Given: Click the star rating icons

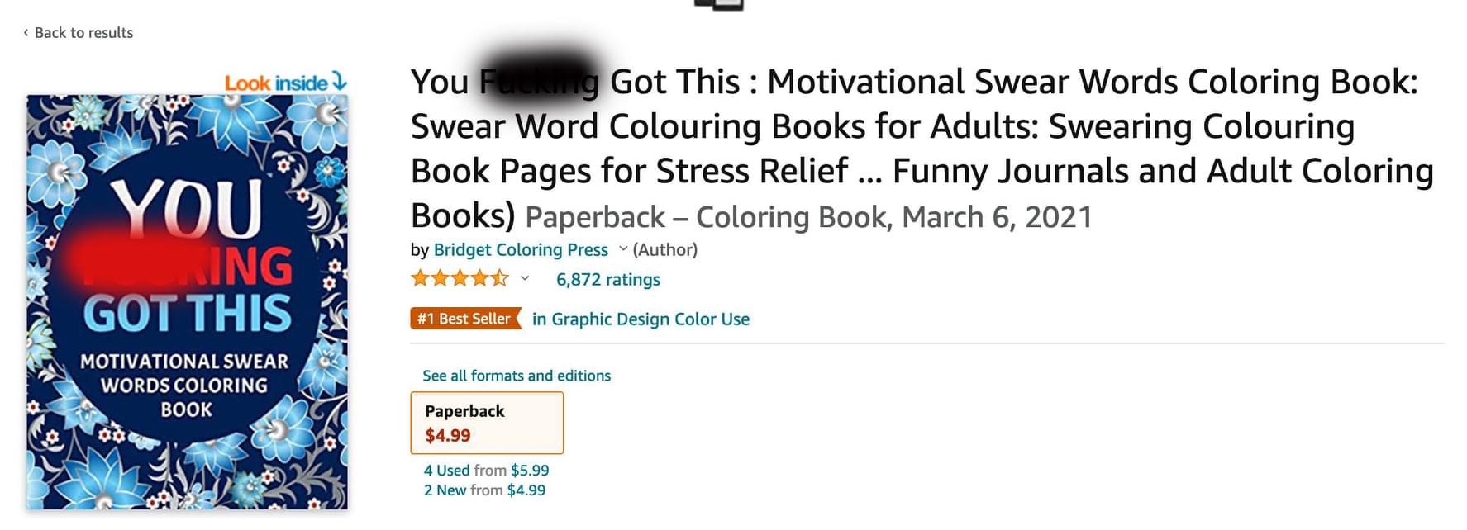Looking at the screenshot, I should (x=460, y=278).
